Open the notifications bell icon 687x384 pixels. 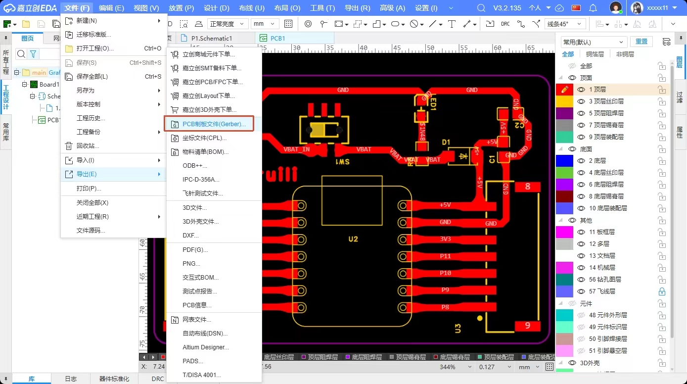pos(593,8)
